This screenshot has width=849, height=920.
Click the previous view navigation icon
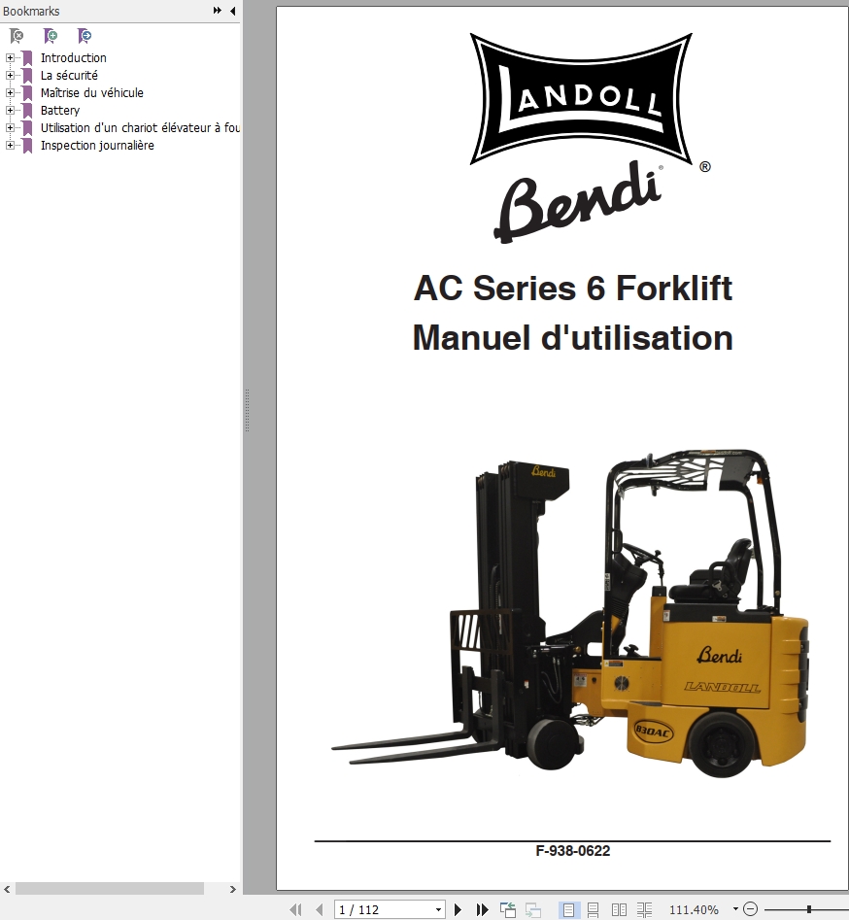tap(507, 909)
